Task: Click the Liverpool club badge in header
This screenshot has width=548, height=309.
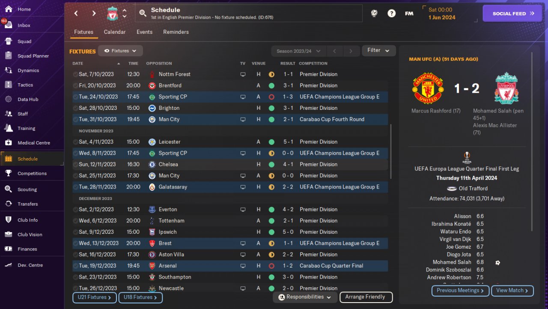Action: pos(113,14)
